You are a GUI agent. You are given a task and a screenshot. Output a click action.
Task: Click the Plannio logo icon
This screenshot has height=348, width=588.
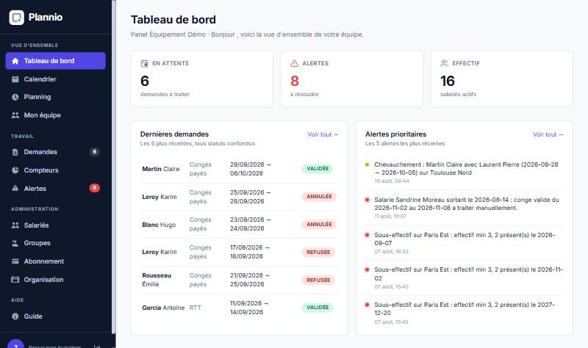pyautogui.click(x=16, y=17)
